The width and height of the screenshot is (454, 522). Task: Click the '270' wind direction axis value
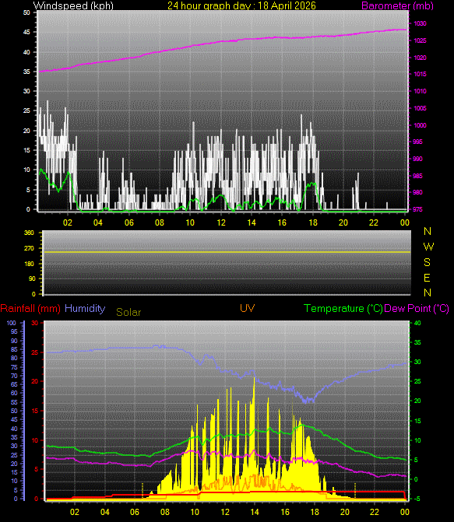tap(29, 248)
